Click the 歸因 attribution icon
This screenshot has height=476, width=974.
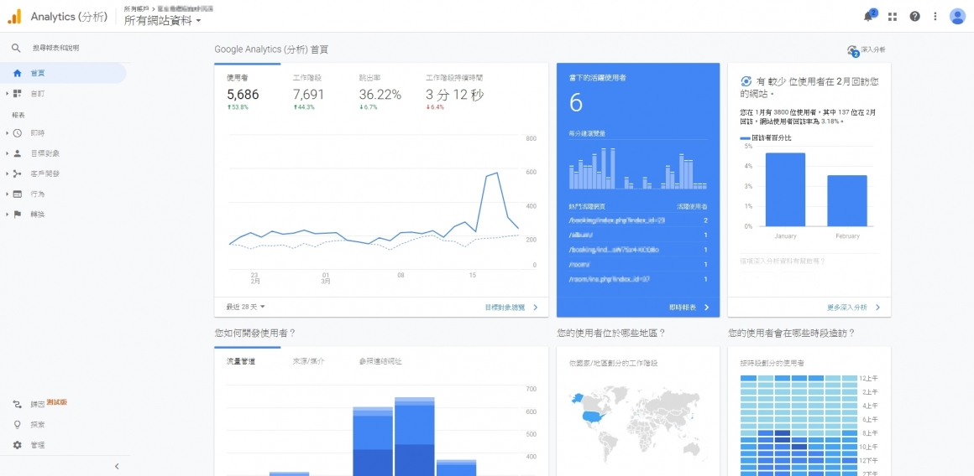coord(18,404)
